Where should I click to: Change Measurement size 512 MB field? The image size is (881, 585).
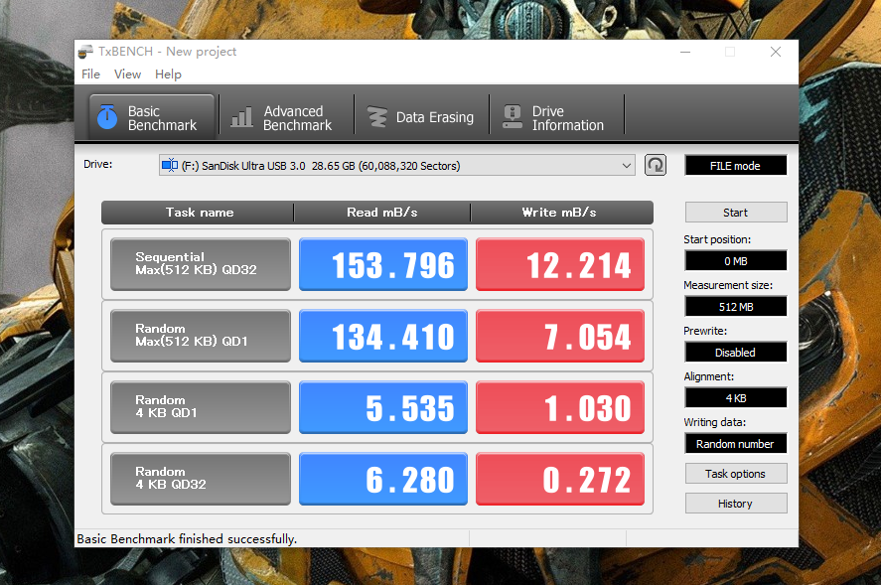tap(735, 307)
